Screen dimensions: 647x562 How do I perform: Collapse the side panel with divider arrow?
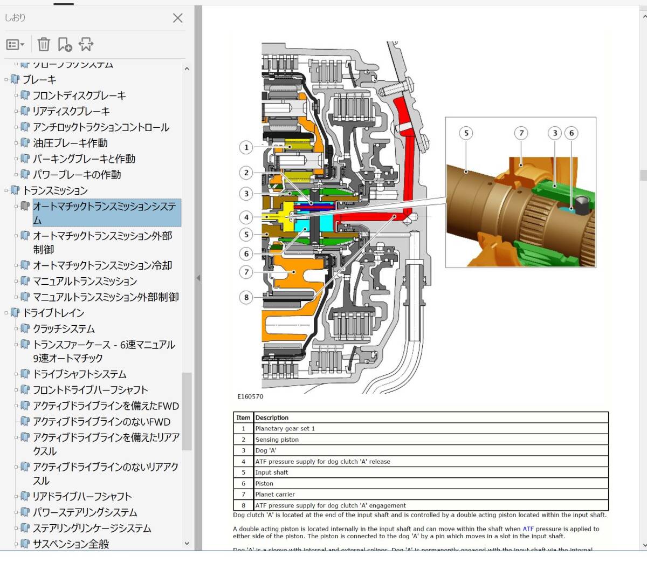198,278
